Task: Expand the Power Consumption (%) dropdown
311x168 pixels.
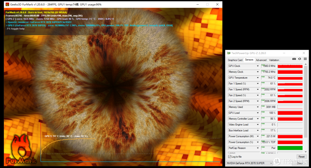Action: click(258, 142)
